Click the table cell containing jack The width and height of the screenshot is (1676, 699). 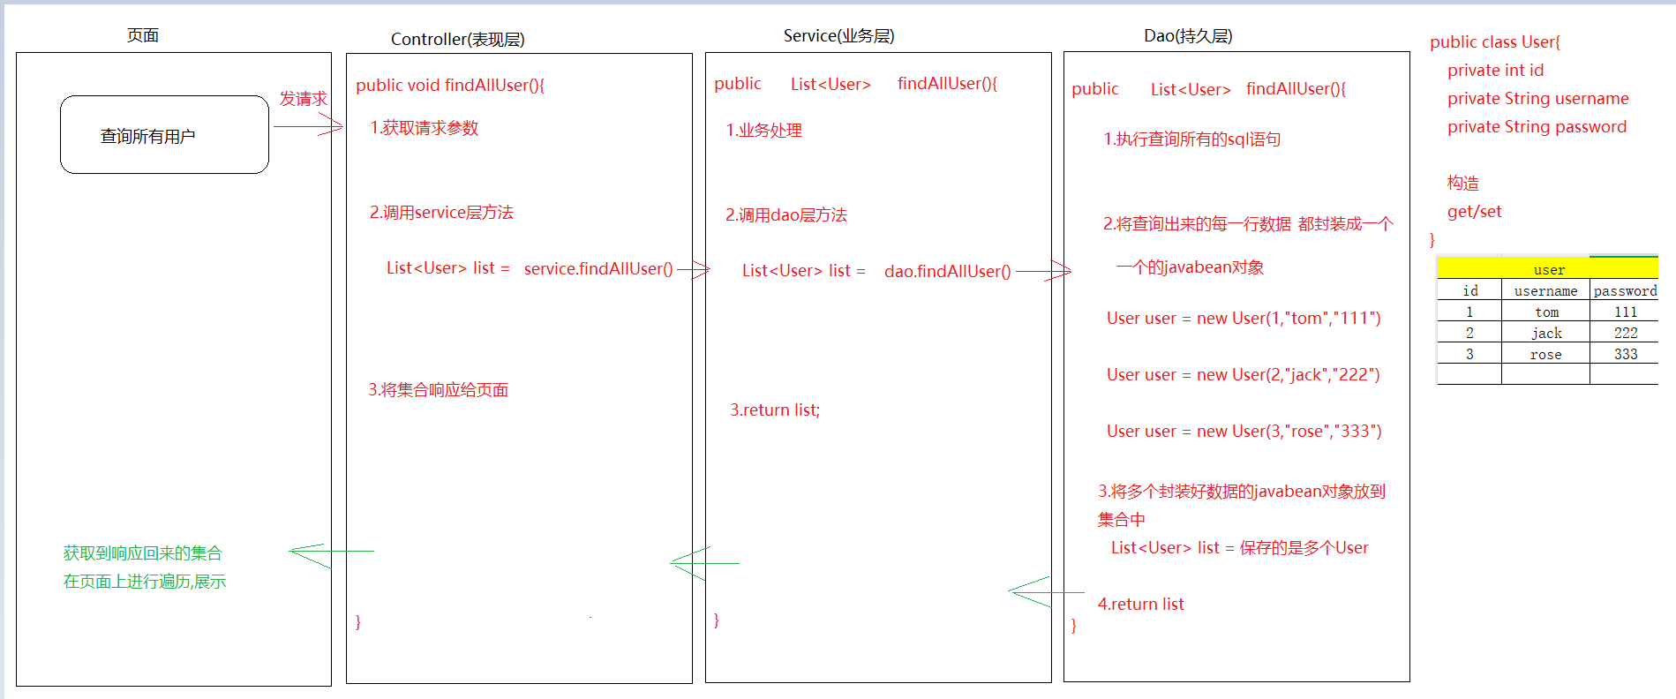tap(1545, 333)
